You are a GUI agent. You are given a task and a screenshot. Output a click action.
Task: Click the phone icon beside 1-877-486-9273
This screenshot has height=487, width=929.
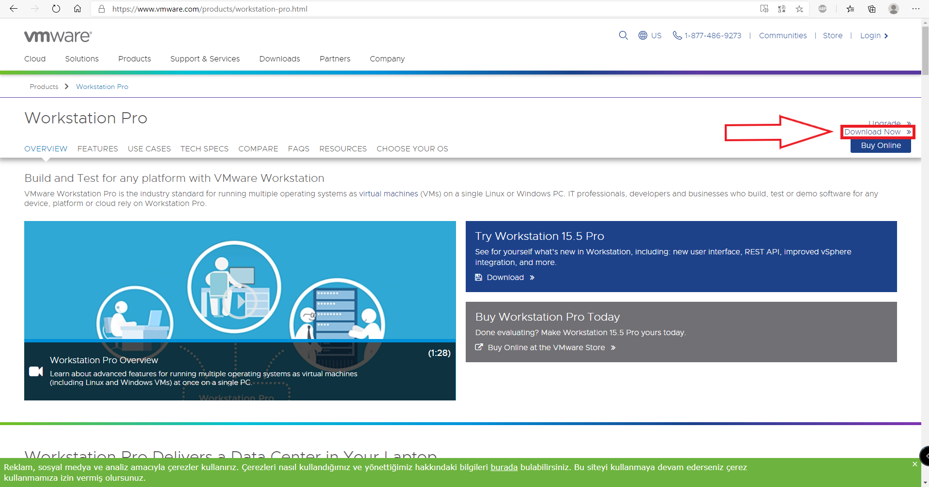677,35
